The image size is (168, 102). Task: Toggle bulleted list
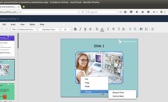coord(130,29)
